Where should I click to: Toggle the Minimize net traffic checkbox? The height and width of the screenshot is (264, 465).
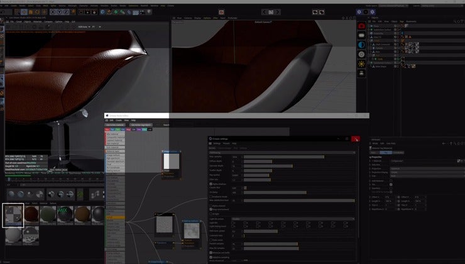211,253
